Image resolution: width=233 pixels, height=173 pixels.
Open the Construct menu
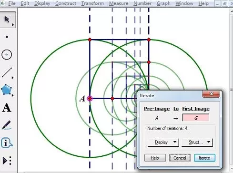tap(66, 3)
